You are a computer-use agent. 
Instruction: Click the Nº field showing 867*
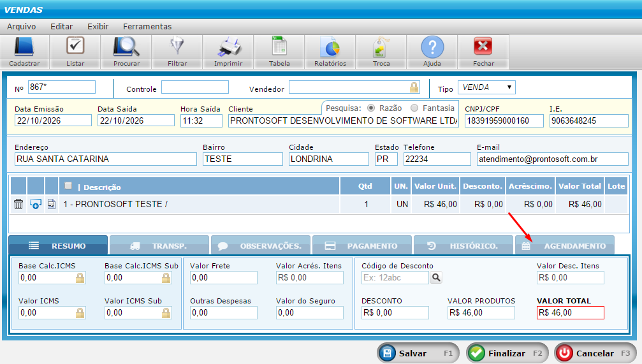61,87
